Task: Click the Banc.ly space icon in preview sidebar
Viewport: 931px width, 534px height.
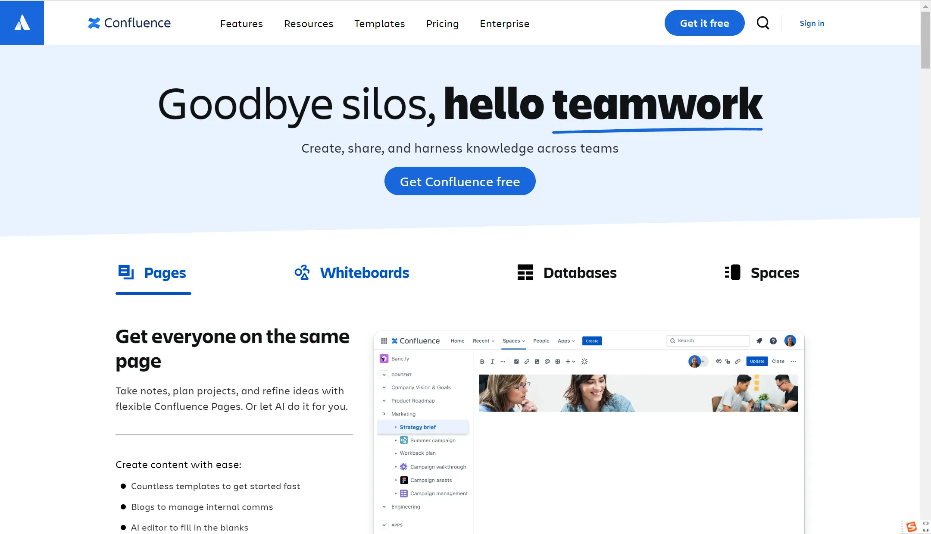Action: point(384,359)
